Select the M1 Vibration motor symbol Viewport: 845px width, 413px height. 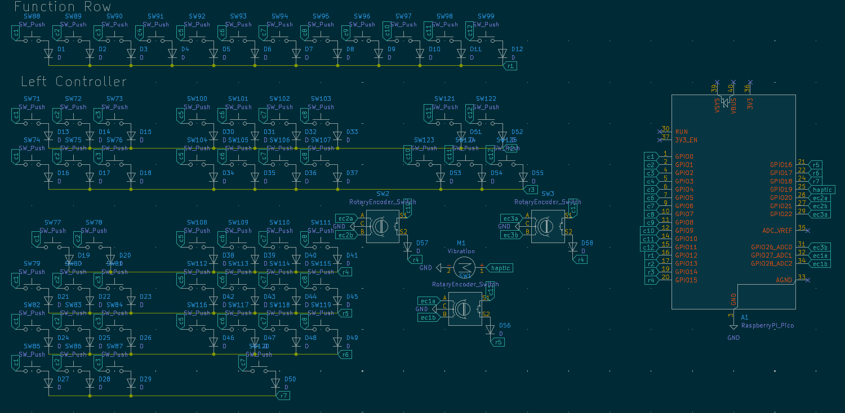coord(465,268)
